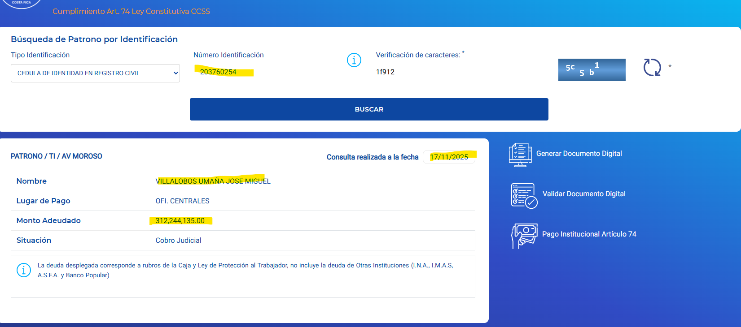Click the Pago Institucional money-hand icon

point(524,236)
